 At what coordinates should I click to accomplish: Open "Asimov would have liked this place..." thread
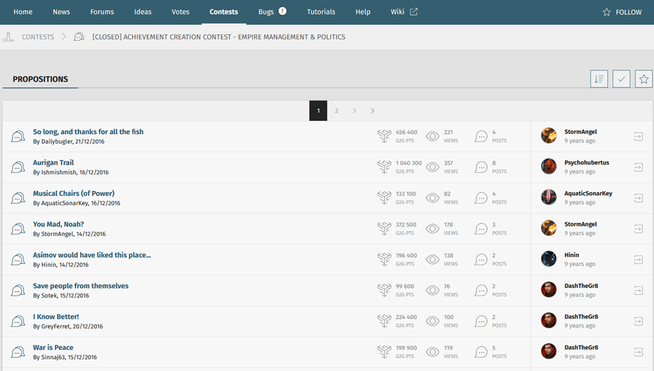[x=92, y=255]
